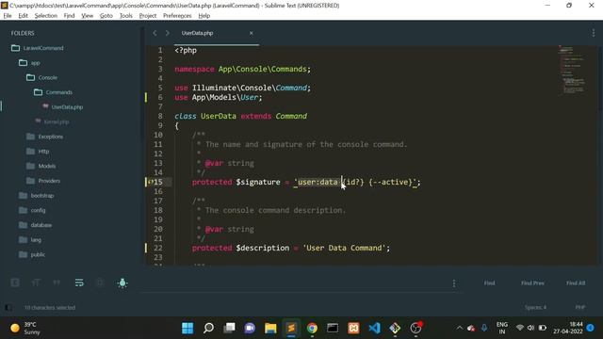
Task: Go to previous tab with back arrow
Action: (x=155, y=33)
